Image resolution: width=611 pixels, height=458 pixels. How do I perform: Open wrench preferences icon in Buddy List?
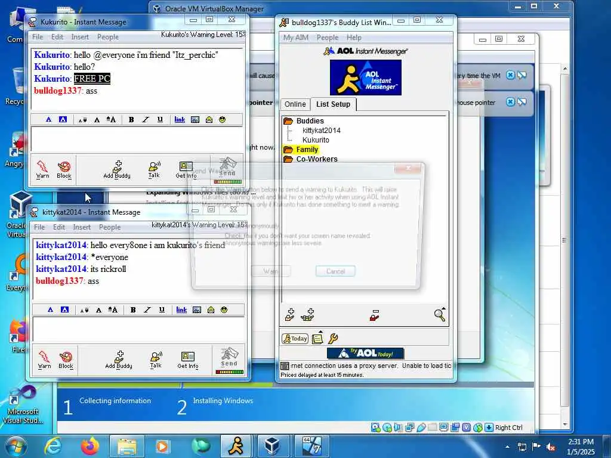[333, 339]
